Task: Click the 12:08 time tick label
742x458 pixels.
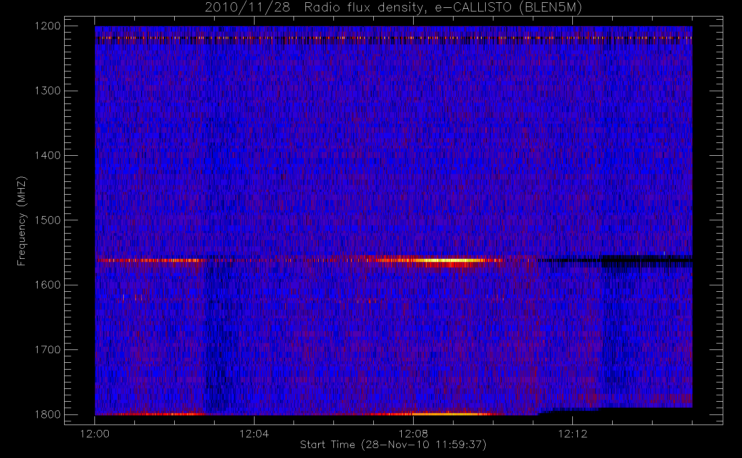Action: (413, 434)
